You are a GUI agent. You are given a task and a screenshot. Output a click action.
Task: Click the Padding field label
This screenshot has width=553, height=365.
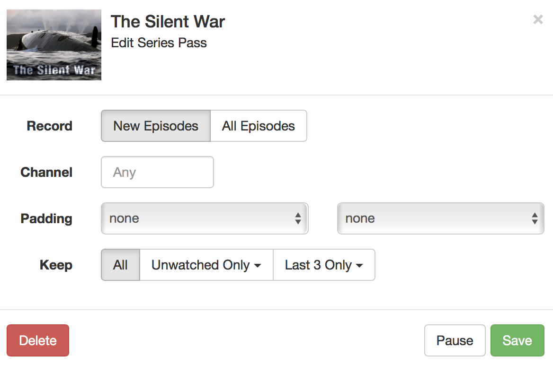[x=46, y=219]
